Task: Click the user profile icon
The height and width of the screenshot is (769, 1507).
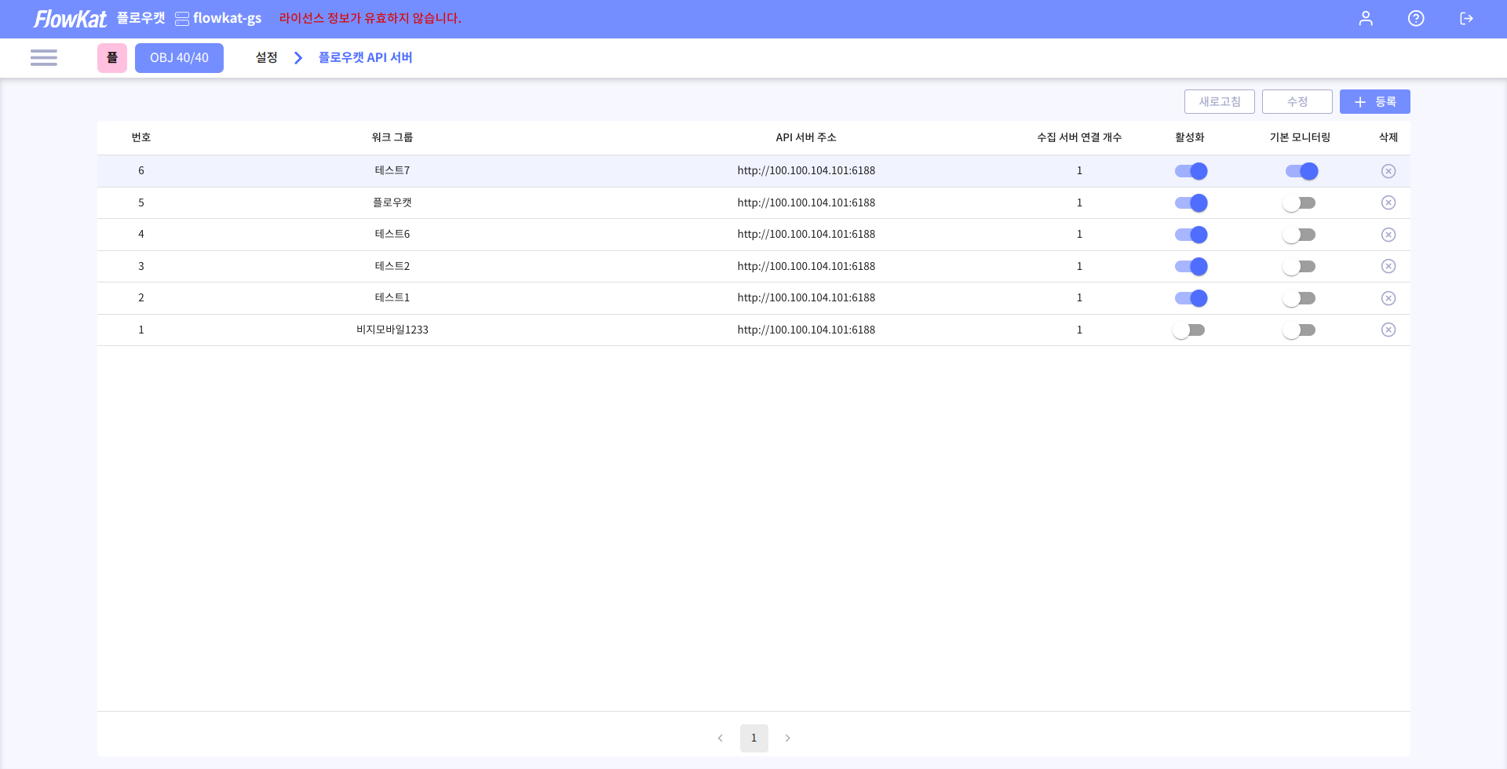Action: tap(1366, 19)
